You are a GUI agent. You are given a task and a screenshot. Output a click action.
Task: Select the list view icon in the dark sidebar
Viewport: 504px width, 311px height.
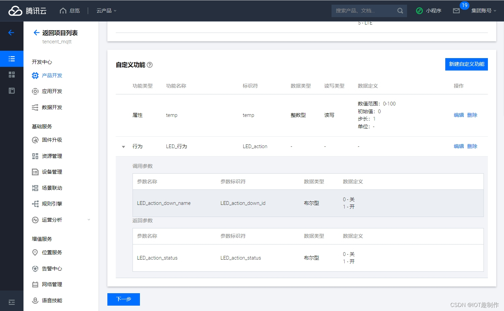point(12,59)
